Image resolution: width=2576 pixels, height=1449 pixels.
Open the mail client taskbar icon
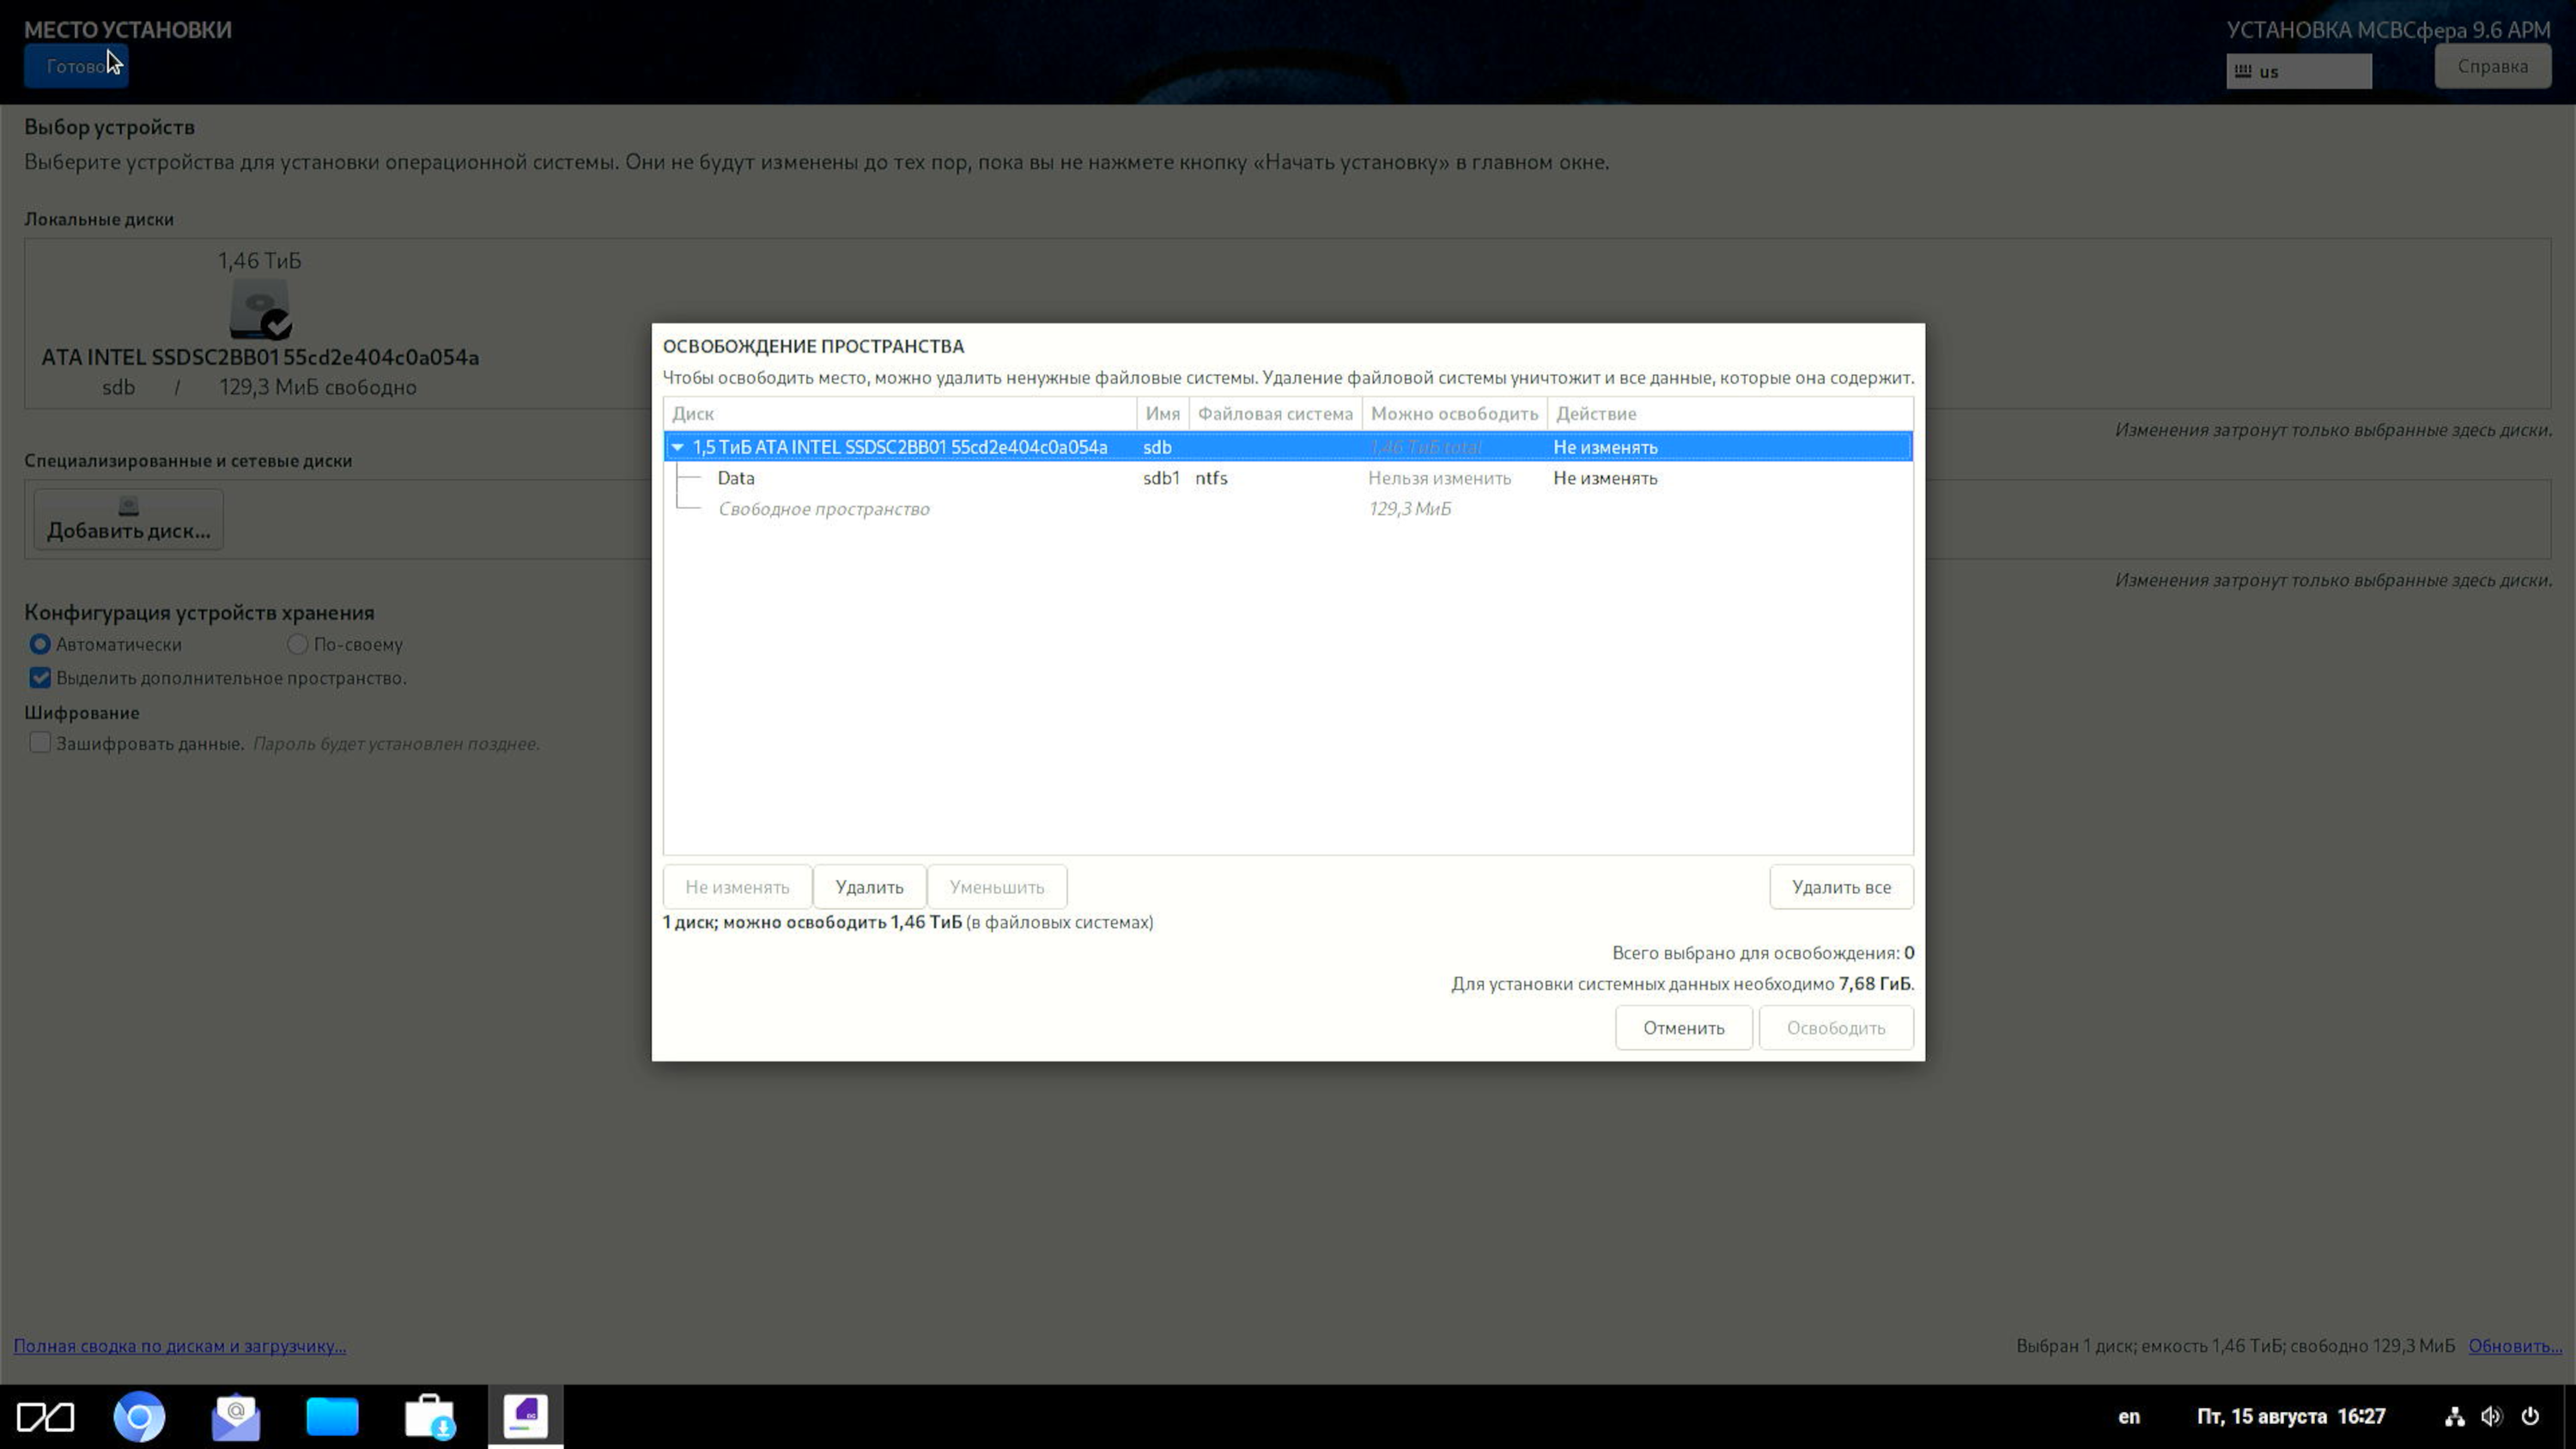(x=236, y=1416)
